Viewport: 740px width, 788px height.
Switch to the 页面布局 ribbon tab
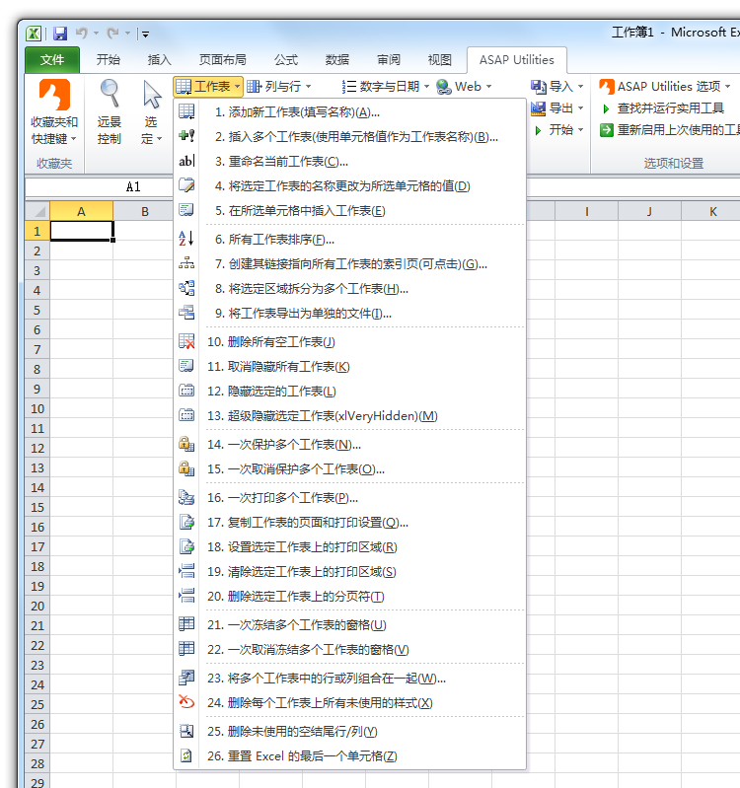coord(223,60)
